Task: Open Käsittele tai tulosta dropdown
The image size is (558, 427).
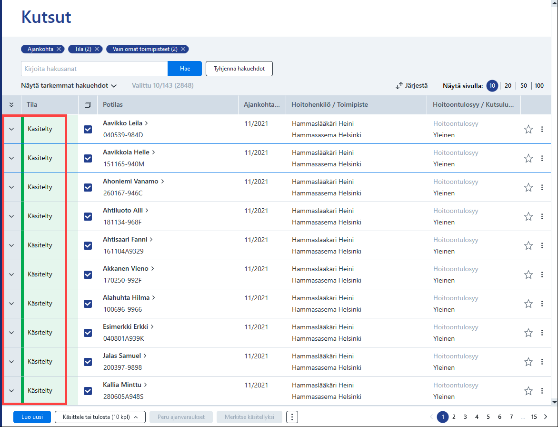Action: coord(100,417)
